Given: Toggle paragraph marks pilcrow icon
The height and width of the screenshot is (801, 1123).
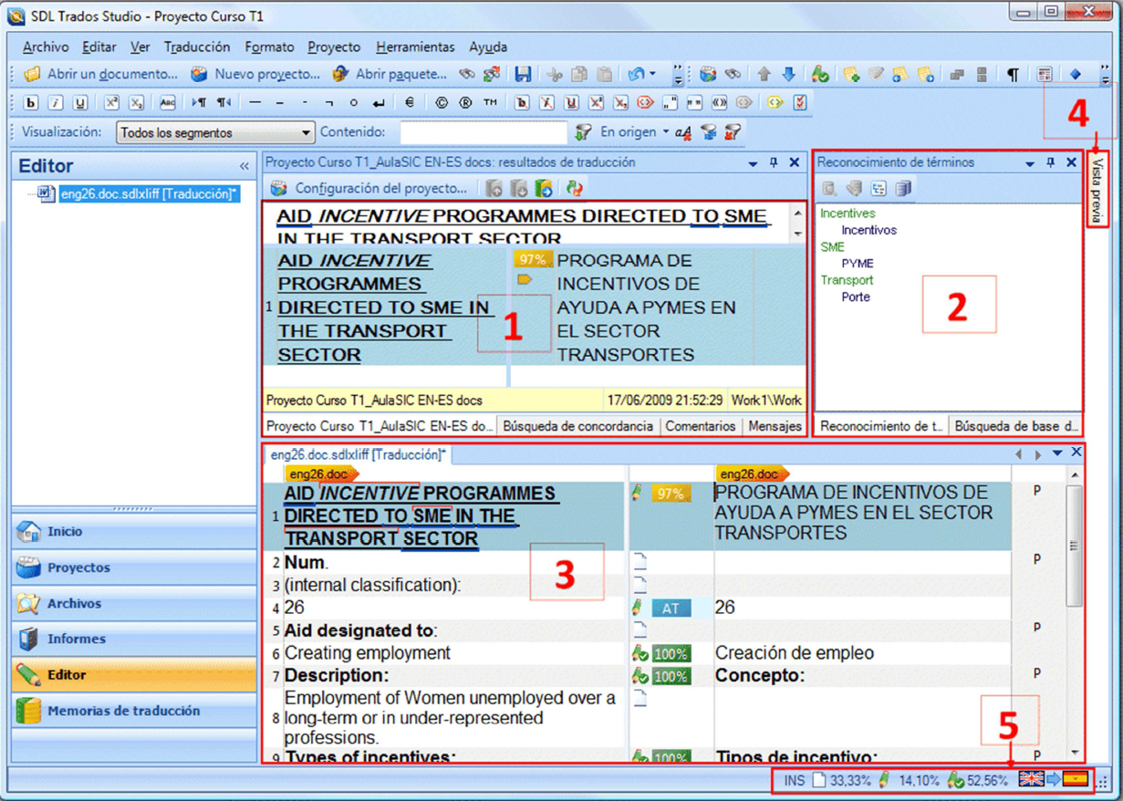Looking at the screenshot, I should (1014, 74).
